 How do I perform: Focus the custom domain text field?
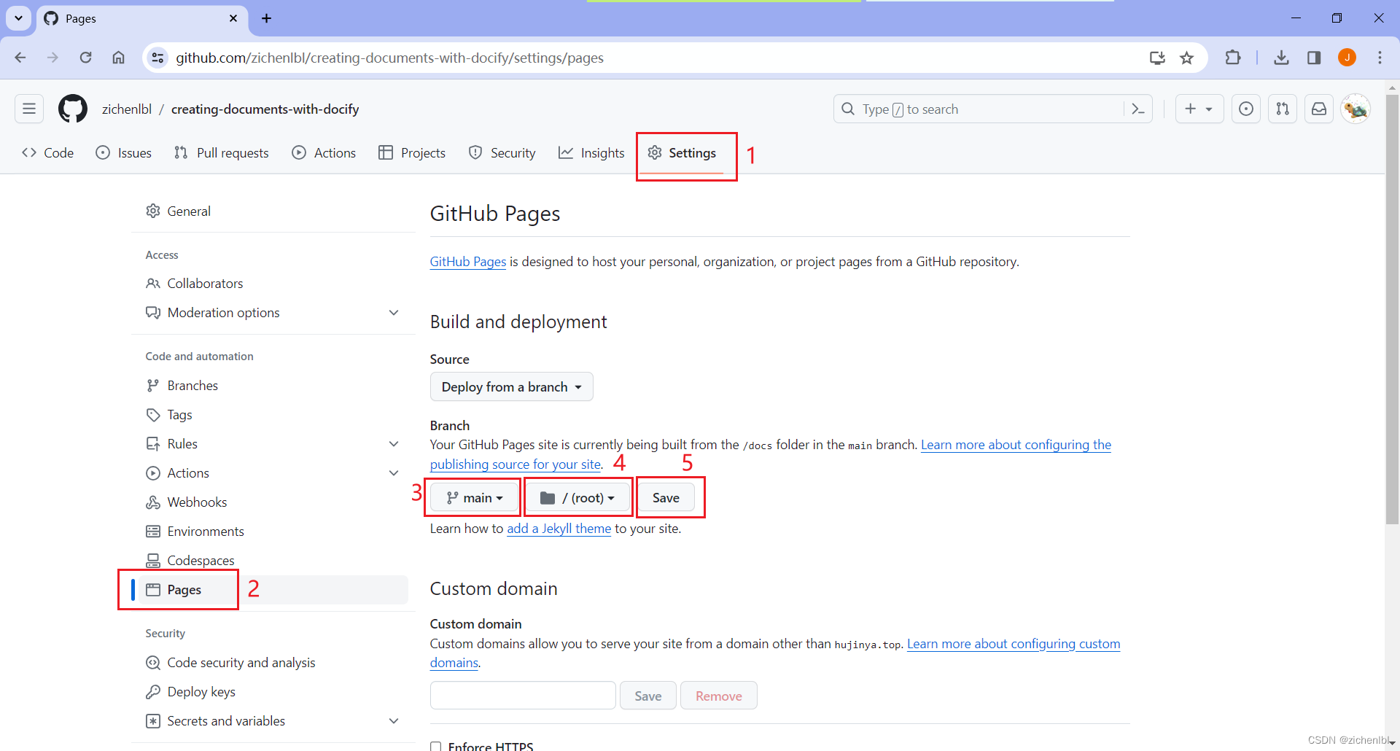click(523, 696)
